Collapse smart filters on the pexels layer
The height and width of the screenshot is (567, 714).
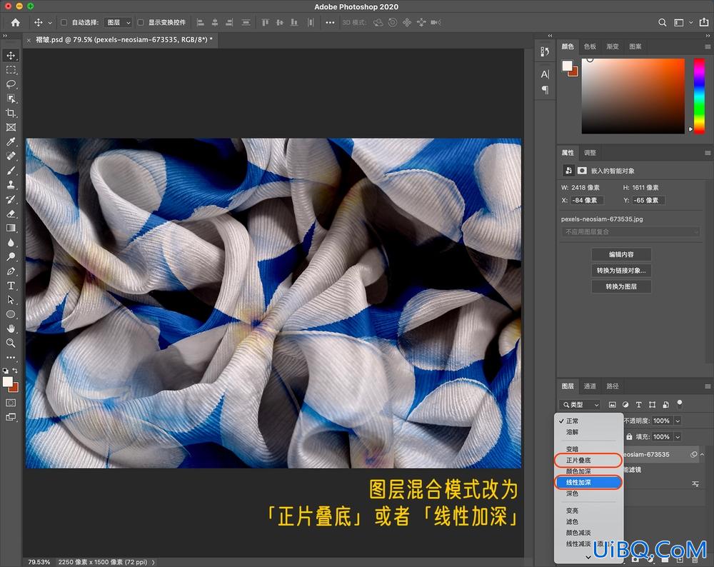tap(702, 454)
